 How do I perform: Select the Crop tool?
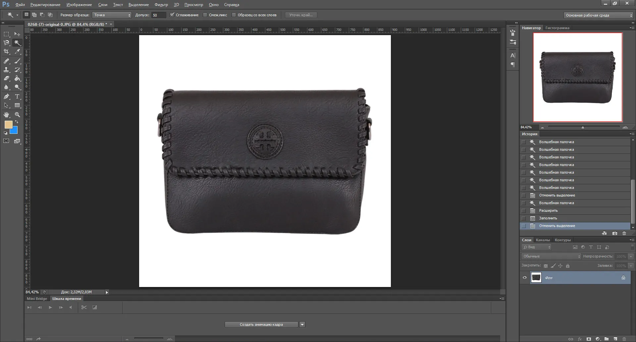click(x=6, y=51)
